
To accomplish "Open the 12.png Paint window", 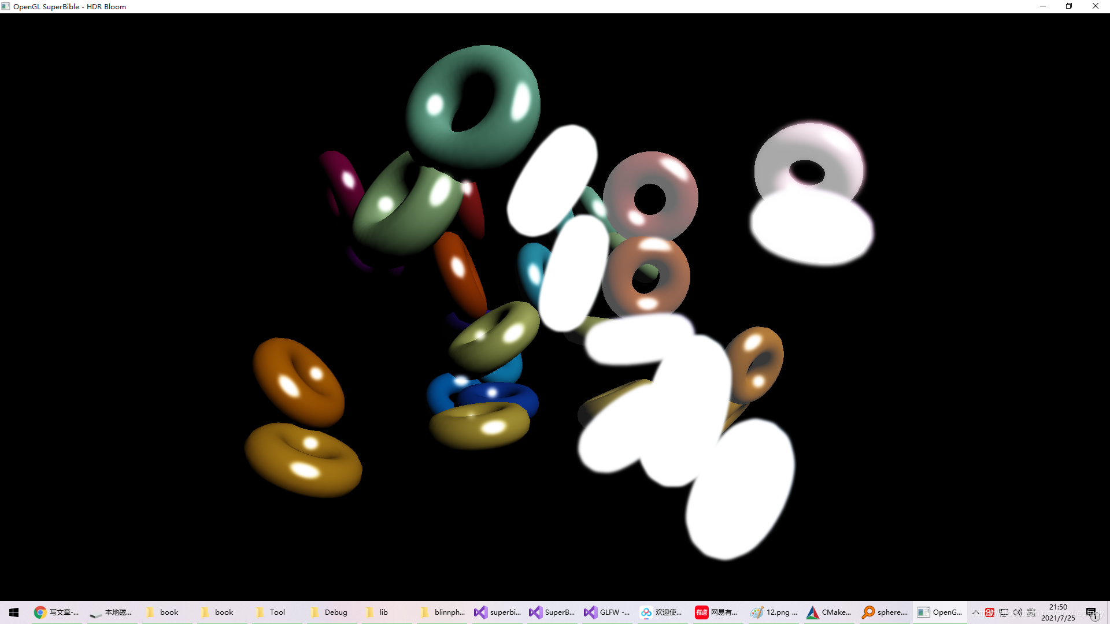I will (x=774, y=612).
